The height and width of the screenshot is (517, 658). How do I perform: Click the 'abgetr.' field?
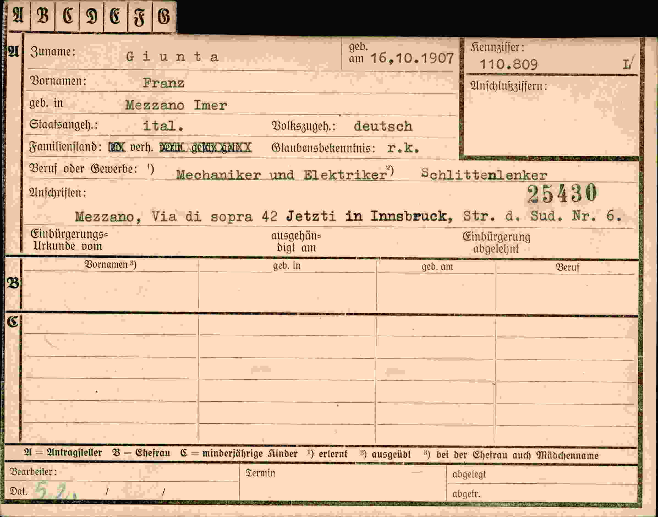coord(542,493)
